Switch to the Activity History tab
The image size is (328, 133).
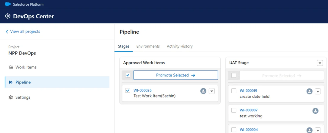(x=180, y=46)
